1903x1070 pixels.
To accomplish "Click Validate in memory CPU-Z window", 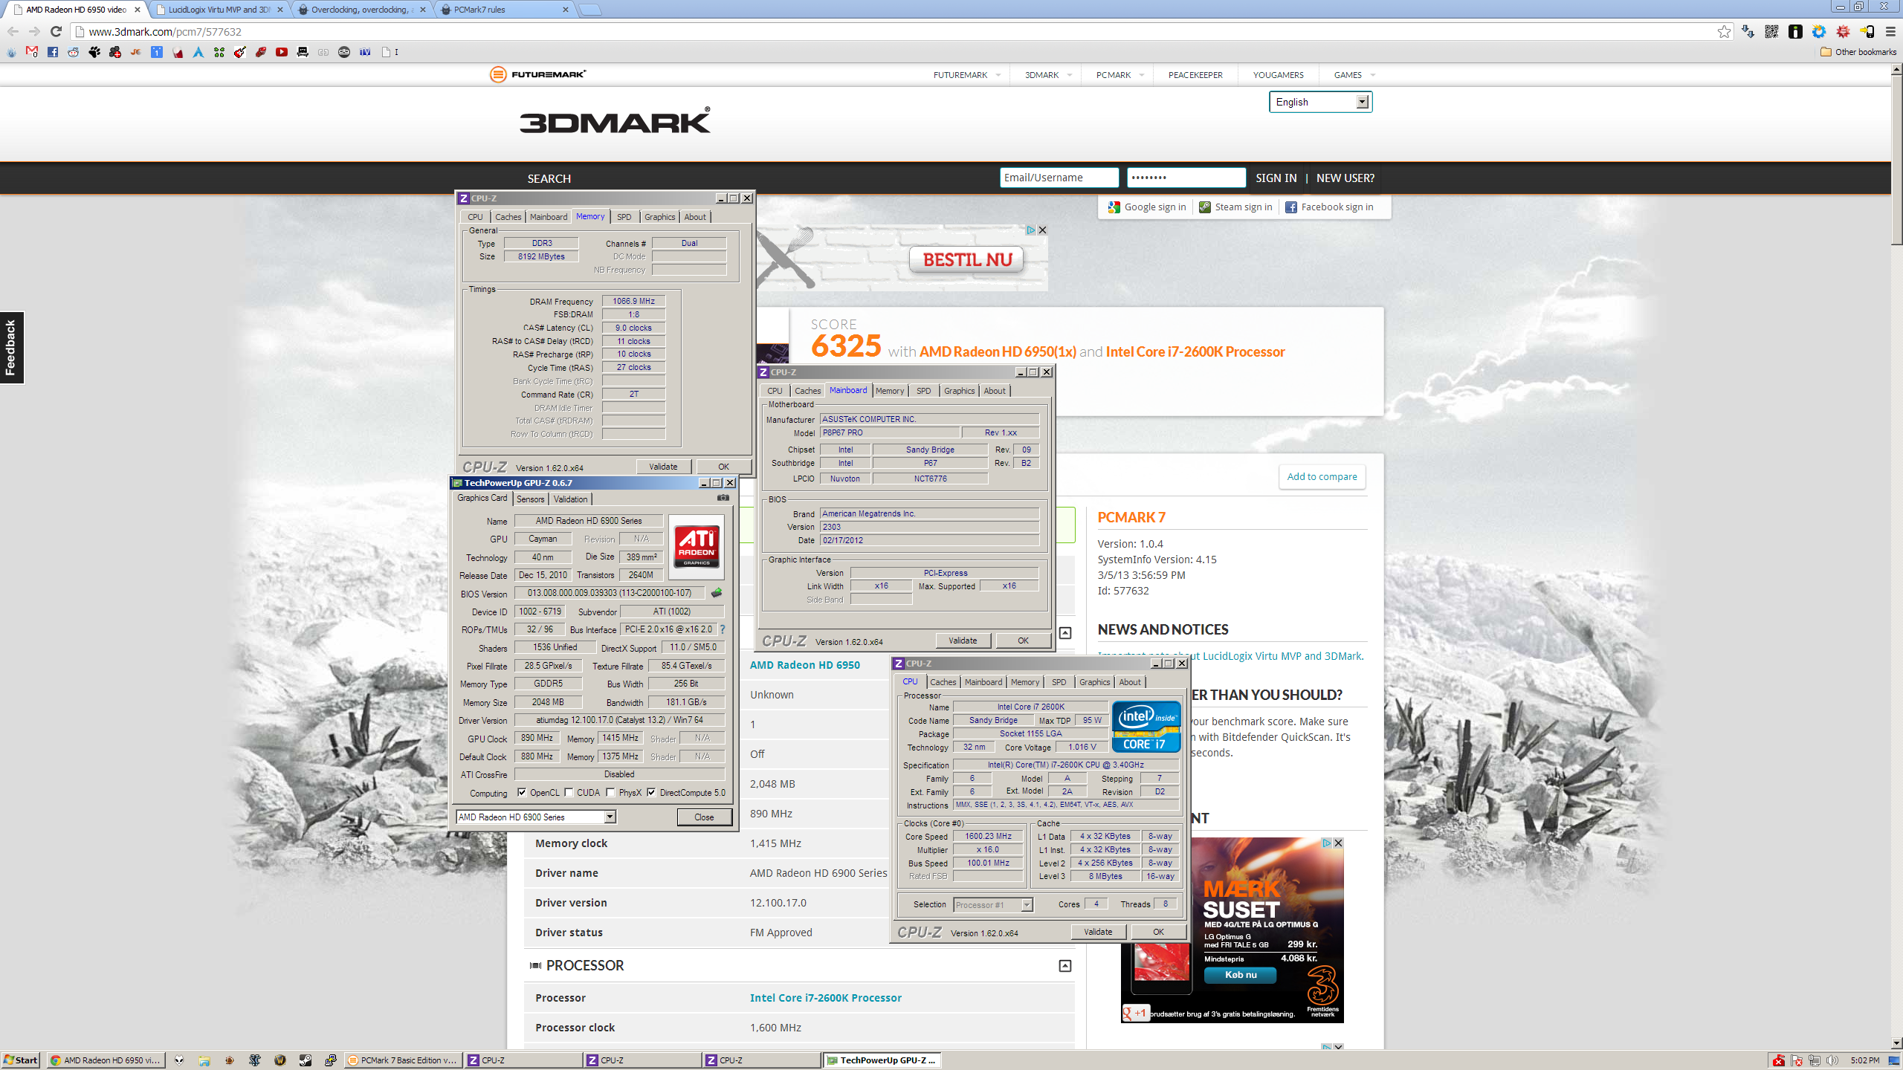I will tap(663, 467).
